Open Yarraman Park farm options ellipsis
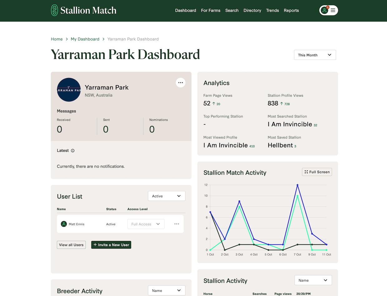Image resolution: width=387 pixels, height=296 pixels. click(180, 82)
